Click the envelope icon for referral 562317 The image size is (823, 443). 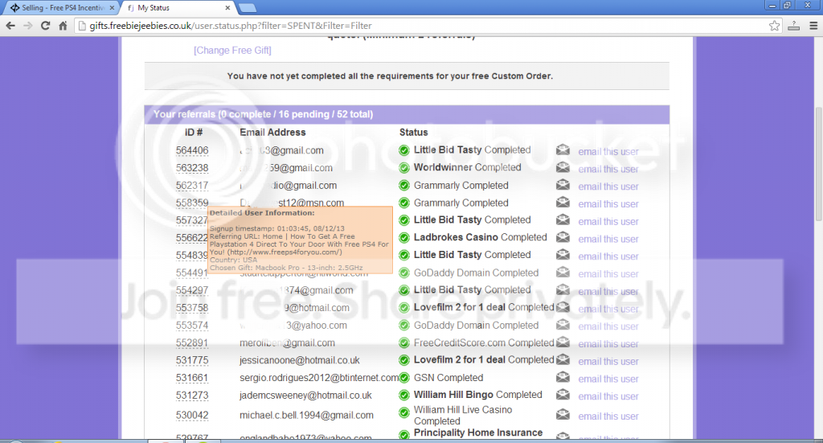point(563,185)
